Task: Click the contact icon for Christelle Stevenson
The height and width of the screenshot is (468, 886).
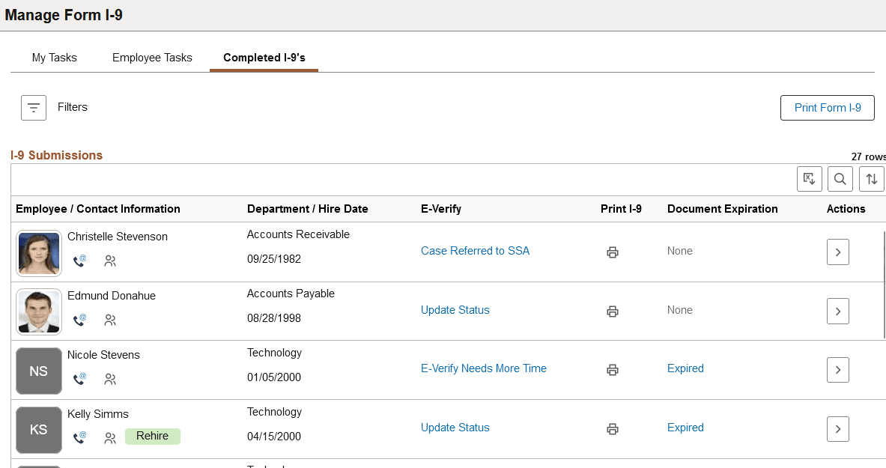Action: pyautogui.click(x=79, y=261)
